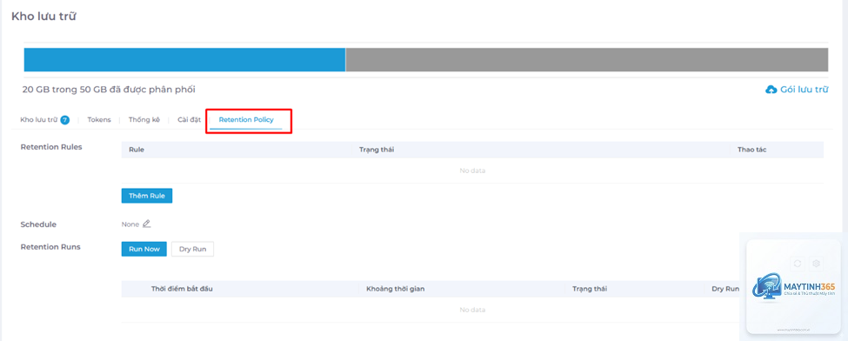The width and height of the screenshot is (848, 341).
Task: Click the cloud icon beside Gói lưu trữ
Action: click(771, 90)
